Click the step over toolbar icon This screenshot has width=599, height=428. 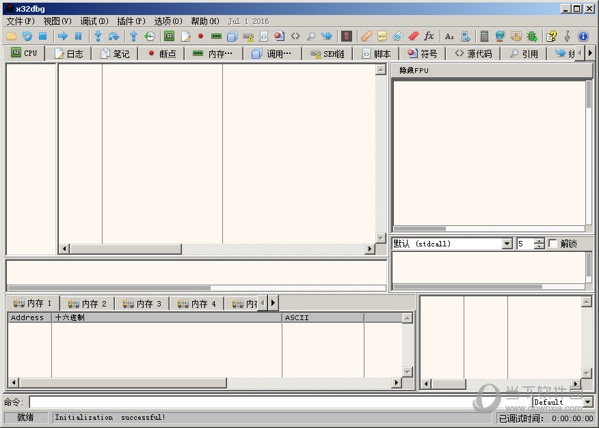click(114, 36)
